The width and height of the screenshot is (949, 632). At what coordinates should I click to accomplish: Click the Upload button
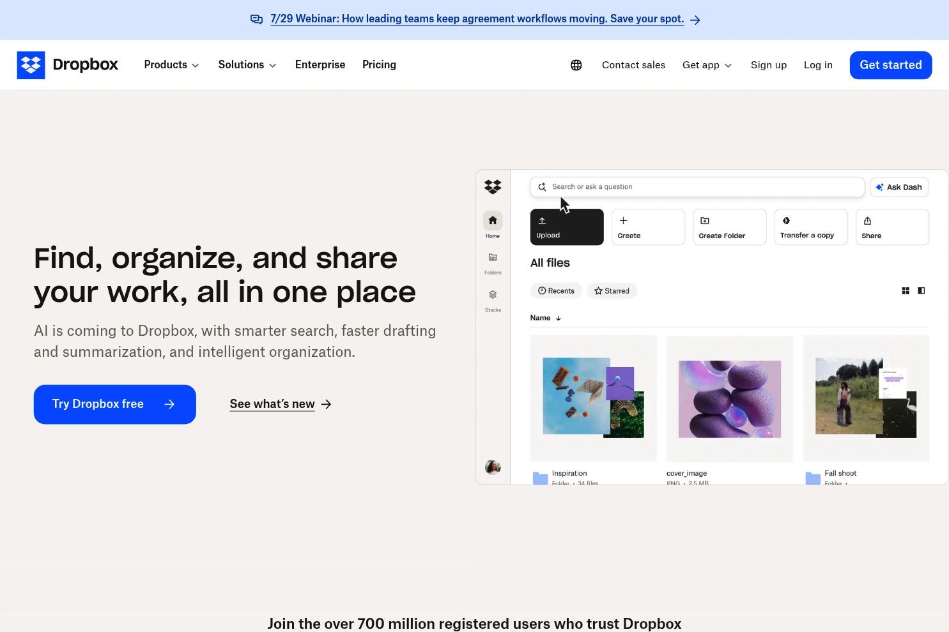pos(567,227)
